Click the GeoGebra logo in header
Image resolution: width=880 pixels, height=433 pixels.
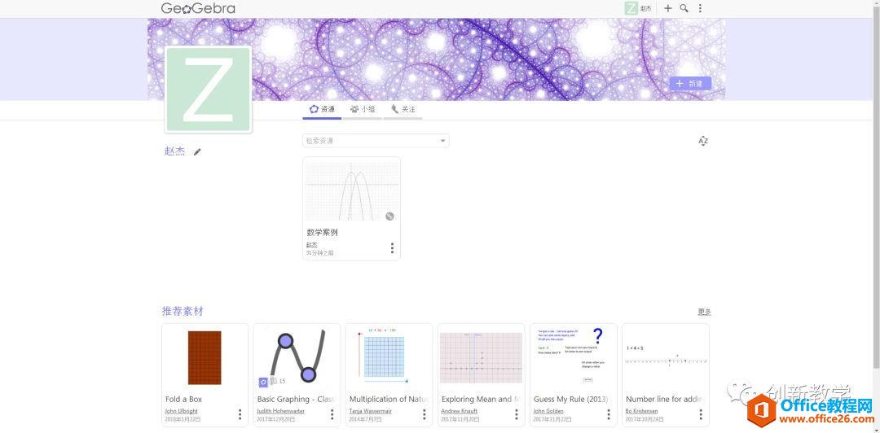click(x=198, y=9)
